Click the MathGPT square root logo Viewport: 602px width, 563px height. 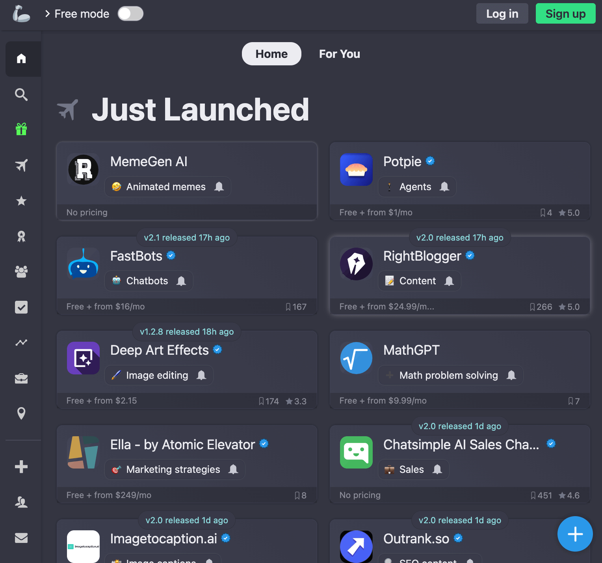point(356,358)
